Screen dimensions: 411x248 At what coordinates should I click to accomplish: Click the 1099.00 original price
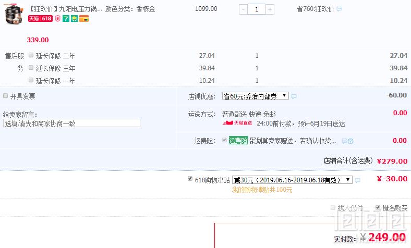[206, 9]
